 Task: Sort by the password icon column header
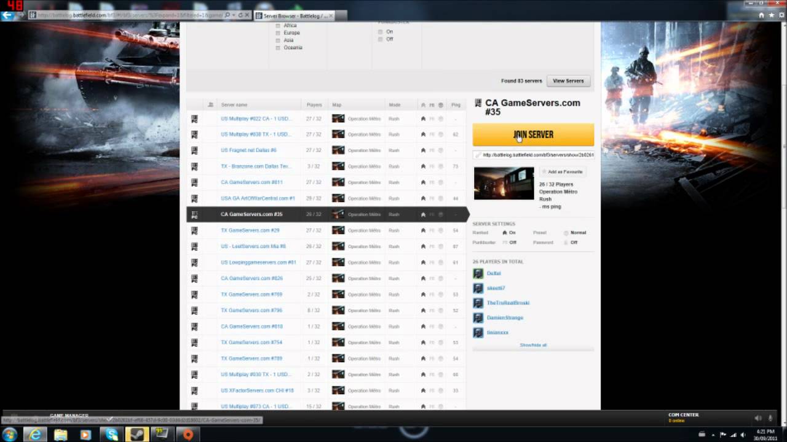point(440,105)
